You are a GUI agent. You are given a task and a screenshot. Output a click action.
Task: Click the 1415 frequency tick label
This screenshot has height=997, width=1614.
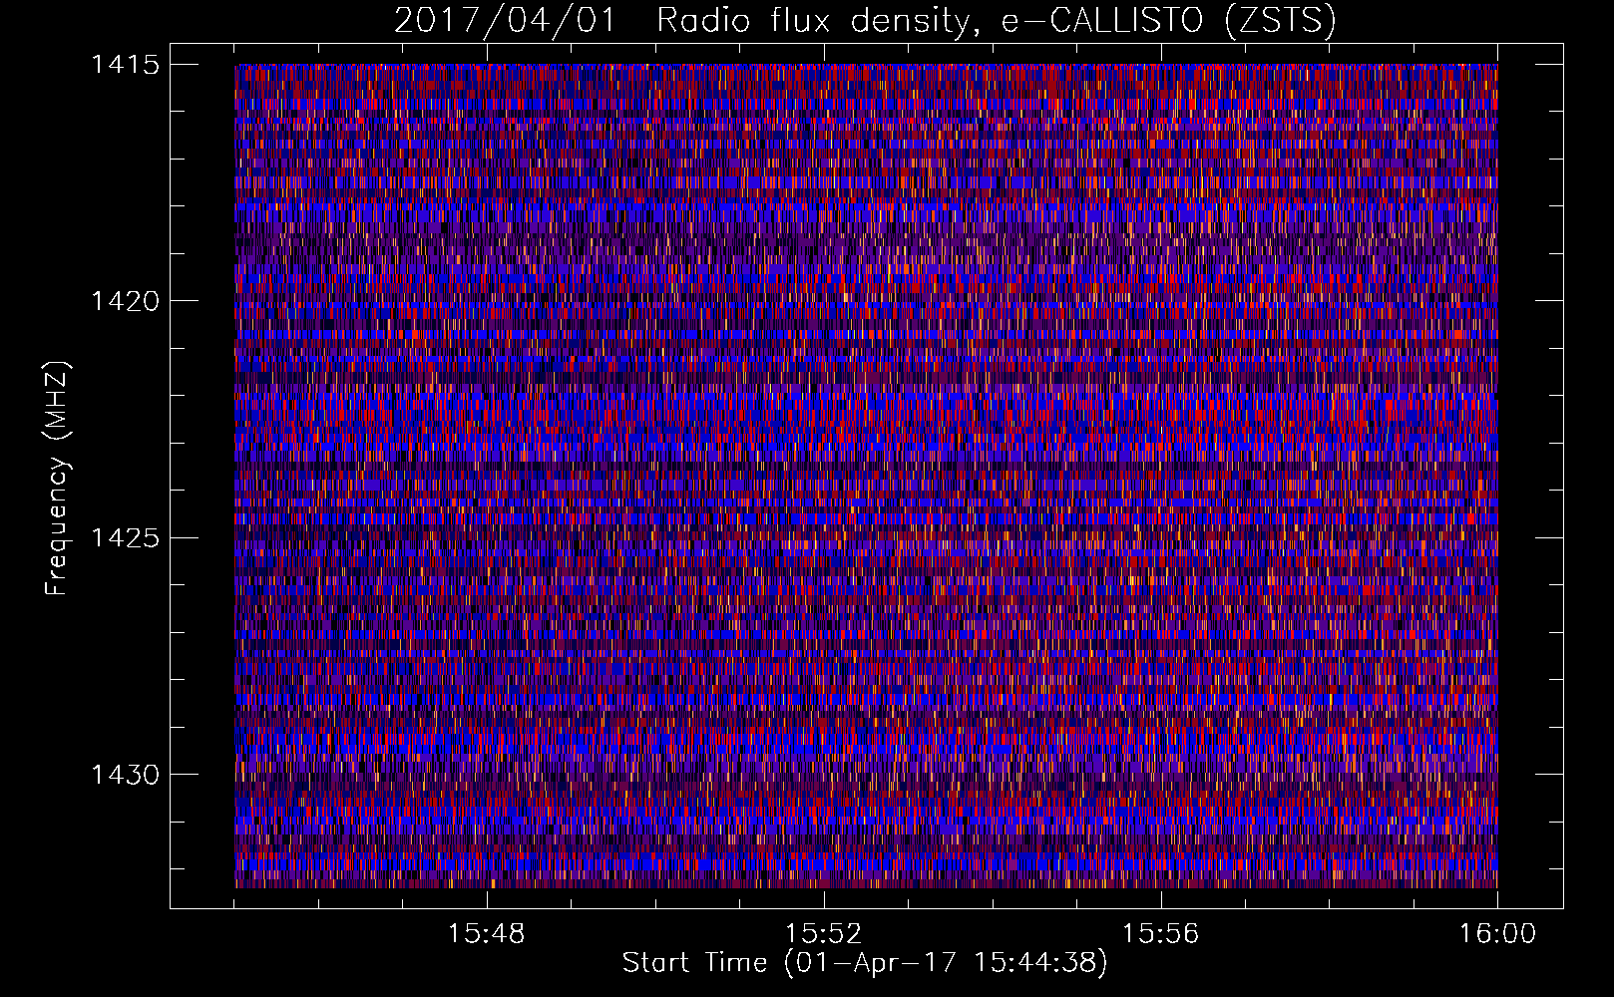125,65
